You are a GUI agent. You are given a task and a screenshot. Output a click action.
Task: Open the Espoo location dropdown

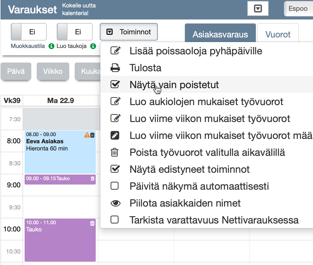coord(298,9)
